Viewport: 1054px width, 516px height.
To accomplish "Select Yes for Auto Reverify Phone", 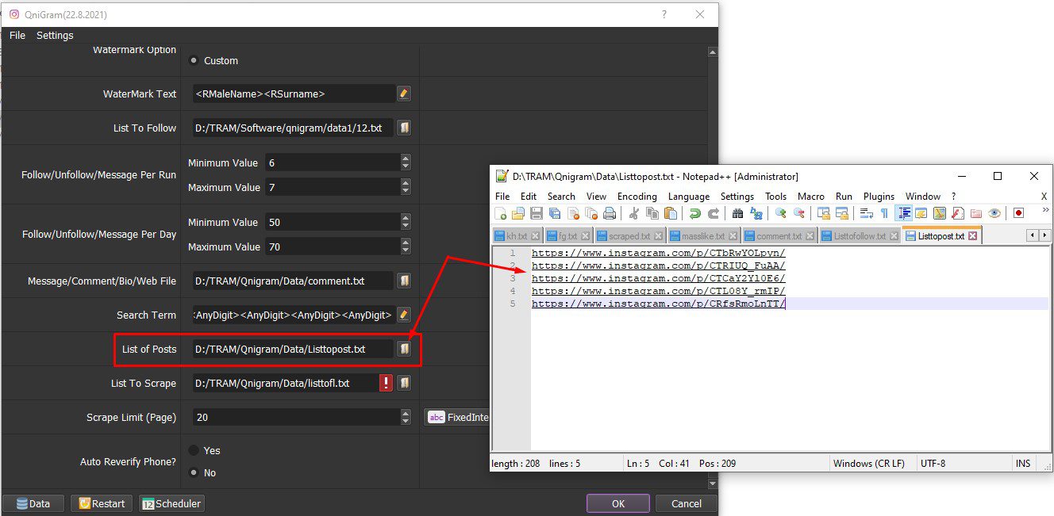I will pos(194,450).
